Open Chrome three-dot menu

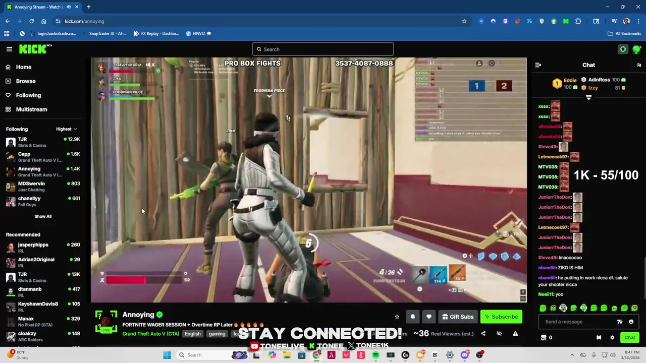click(x=638, y=21)
